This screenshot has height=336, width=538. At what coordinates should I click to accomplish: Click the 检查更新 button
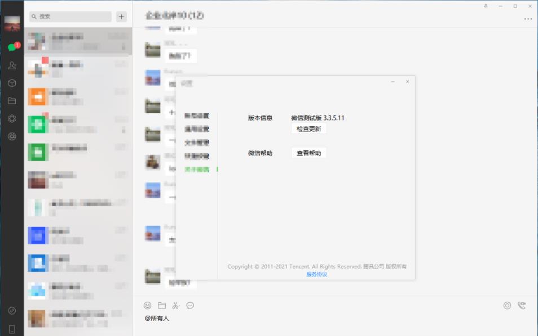pyautogui.click(x=309, y=129)
